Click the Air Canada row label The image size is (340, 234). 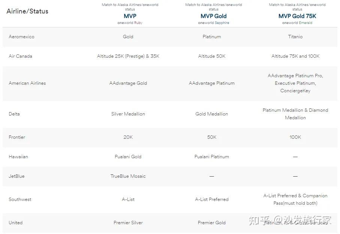tap(20, 56)
